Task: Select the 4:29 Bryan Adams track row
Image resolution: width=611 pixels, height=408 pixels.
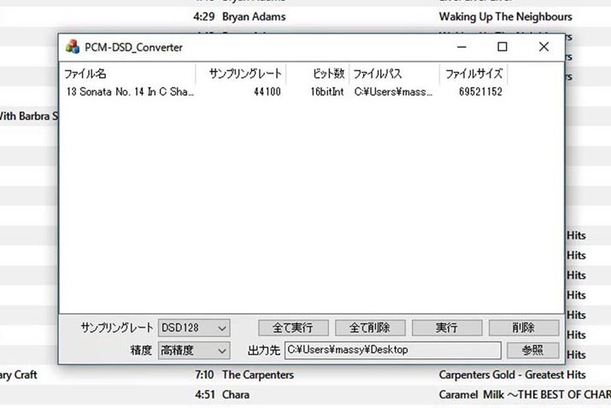Action: coord(254,16)
